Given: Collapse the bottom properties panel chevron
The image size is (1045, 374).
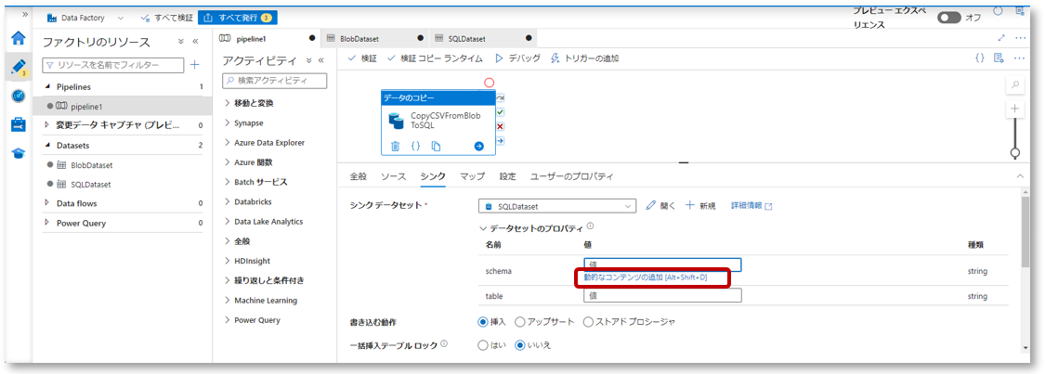Looking at the screenshot, I should click(1020, 176).
